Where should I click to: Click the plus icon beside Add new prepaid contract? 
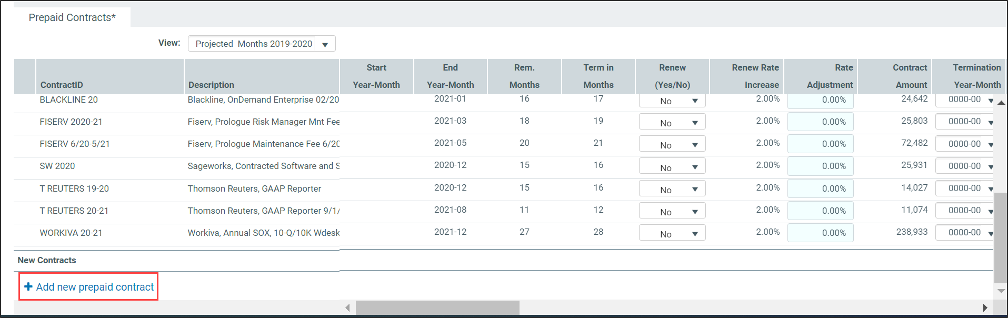[x=28, y=286]
